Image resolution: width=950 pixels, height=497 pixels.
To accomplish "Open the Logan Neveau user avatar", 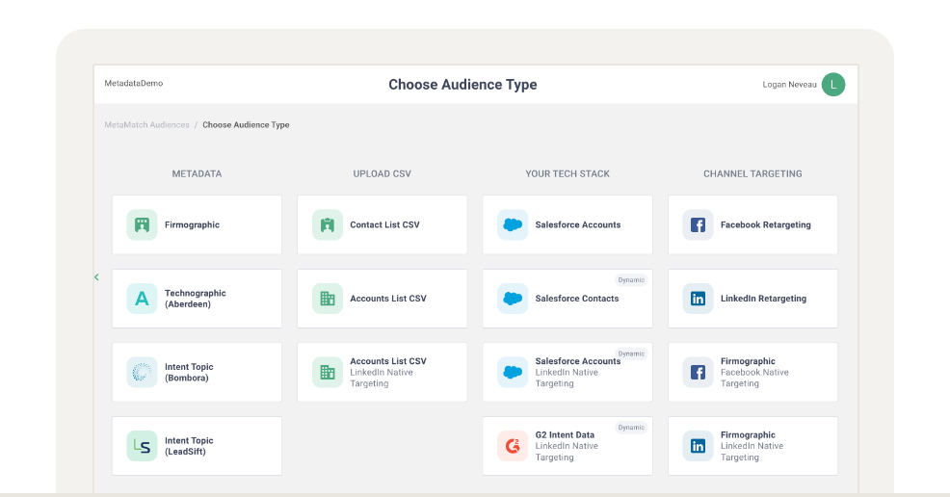I will tap(833, 85).
